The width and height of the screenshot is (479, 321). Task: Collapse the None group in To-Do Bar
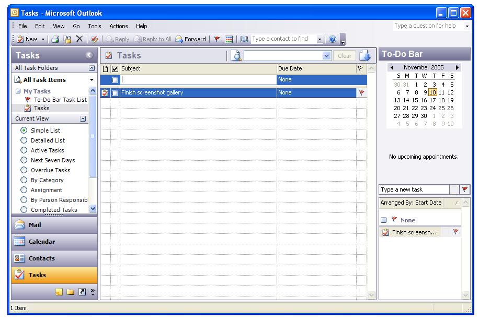[384, 220]
